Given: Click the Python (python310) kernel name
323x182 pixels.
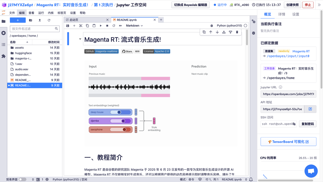Looking at the screenshot, I should tap(229, 26).
